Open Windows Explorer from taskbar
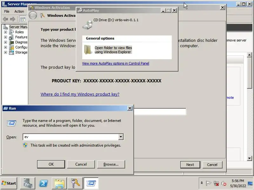254x190 pixels. pos(59,183)
